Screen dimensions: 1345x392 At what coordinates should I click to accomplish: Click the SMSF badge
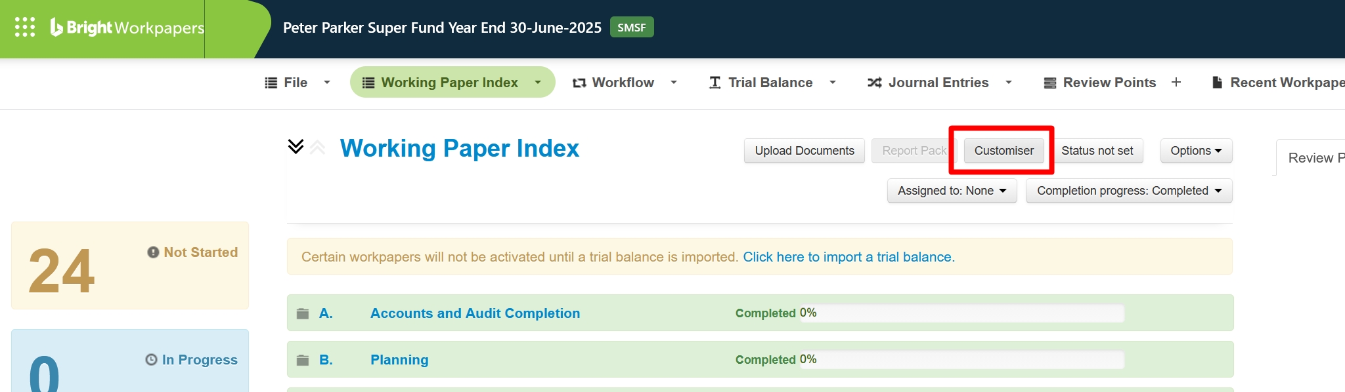coord(632,28)
